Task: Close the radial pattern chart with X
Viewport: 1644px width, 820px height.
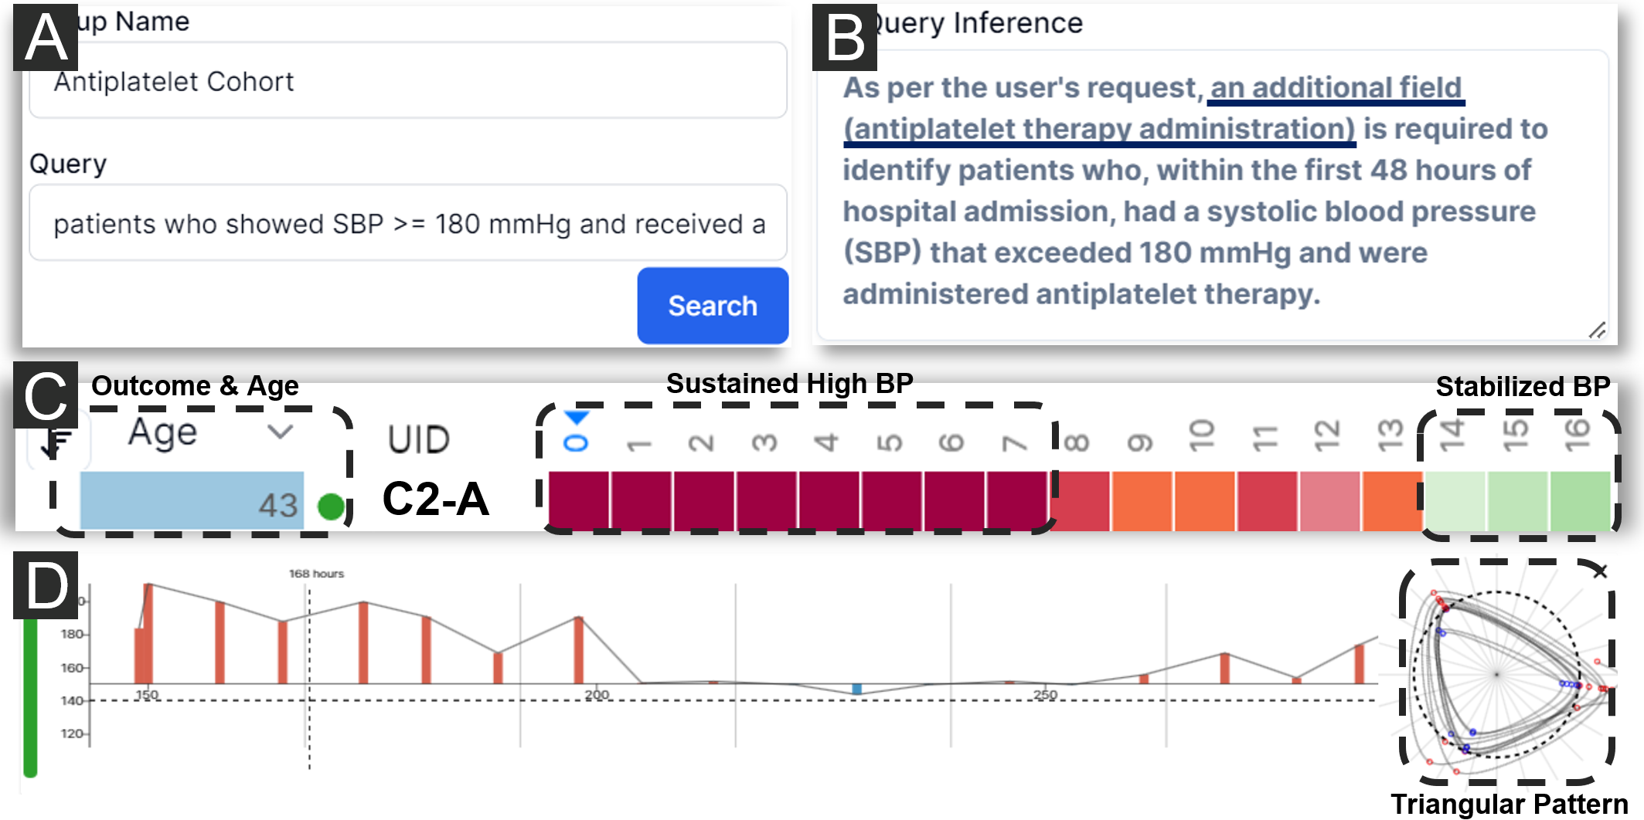Action: (1600, 571)
